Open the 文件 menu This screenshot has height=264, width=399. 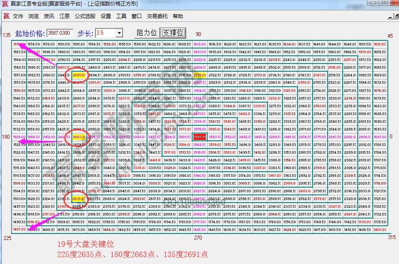pyautogui.click(x=18, y=16)
